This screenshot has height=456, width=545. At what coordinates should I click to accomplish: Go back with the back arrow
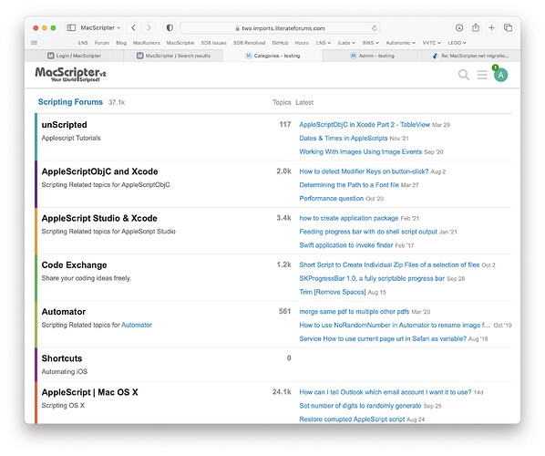click(133, 28)
